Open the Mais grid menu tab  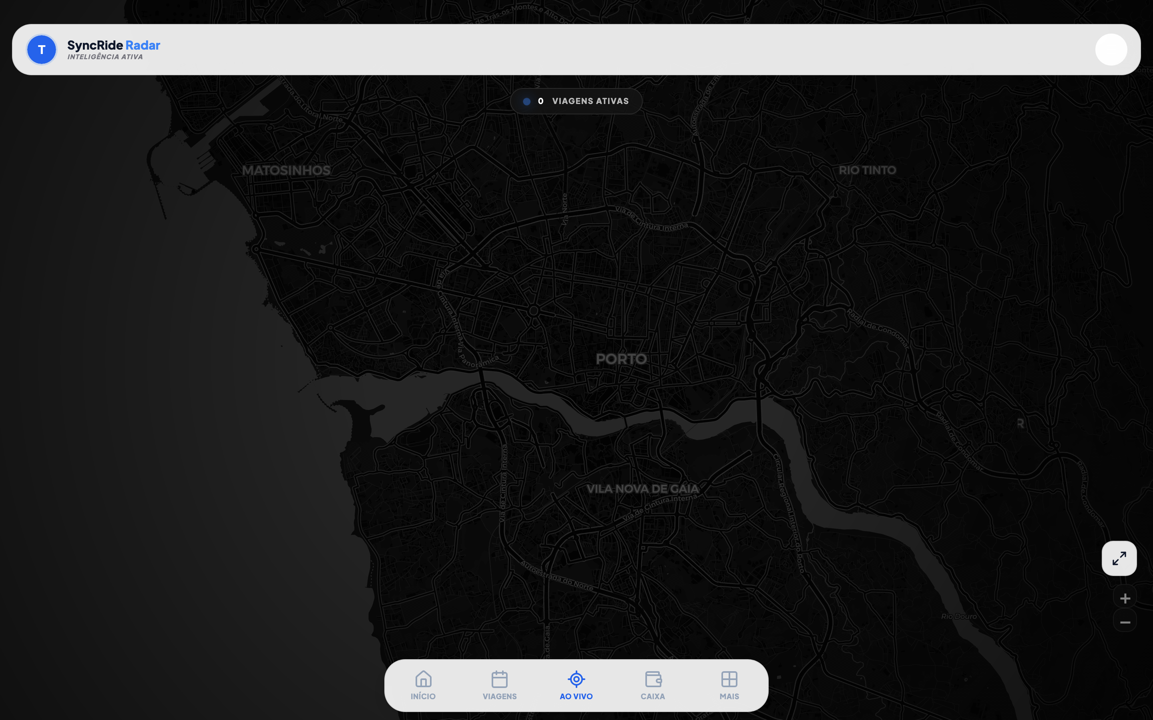click(729, 685)
